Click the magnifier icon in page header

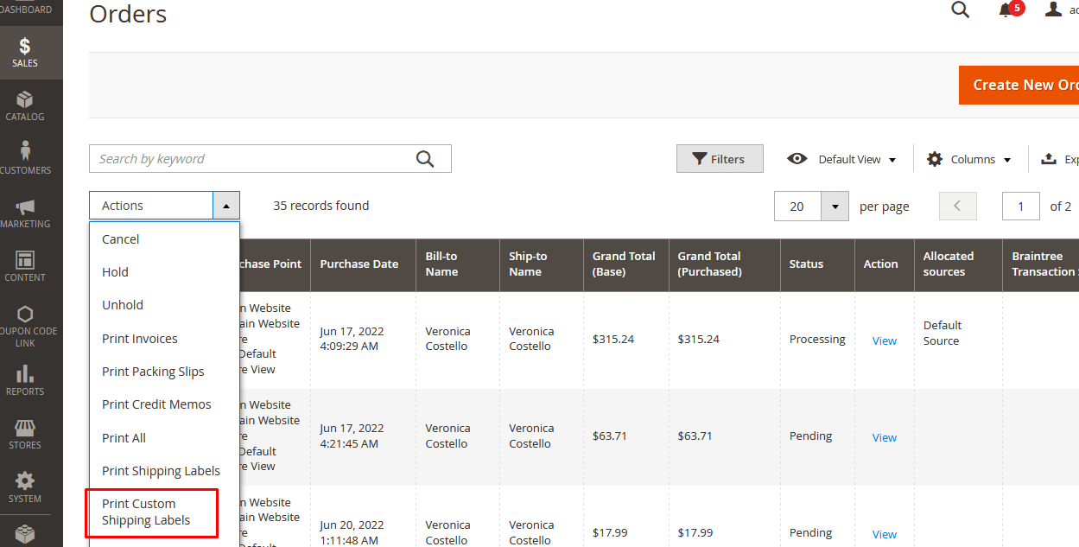coord(960,10)
